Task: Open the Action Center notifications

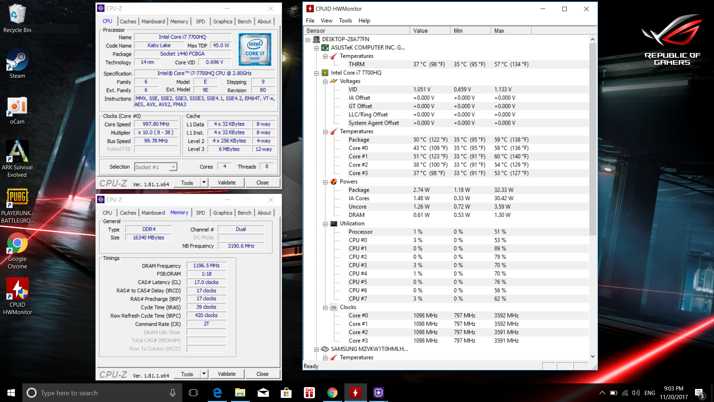Action: point(699,393)
